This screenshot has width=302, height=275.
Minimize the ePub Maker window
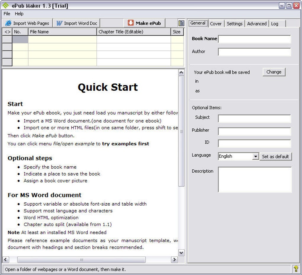282,5
